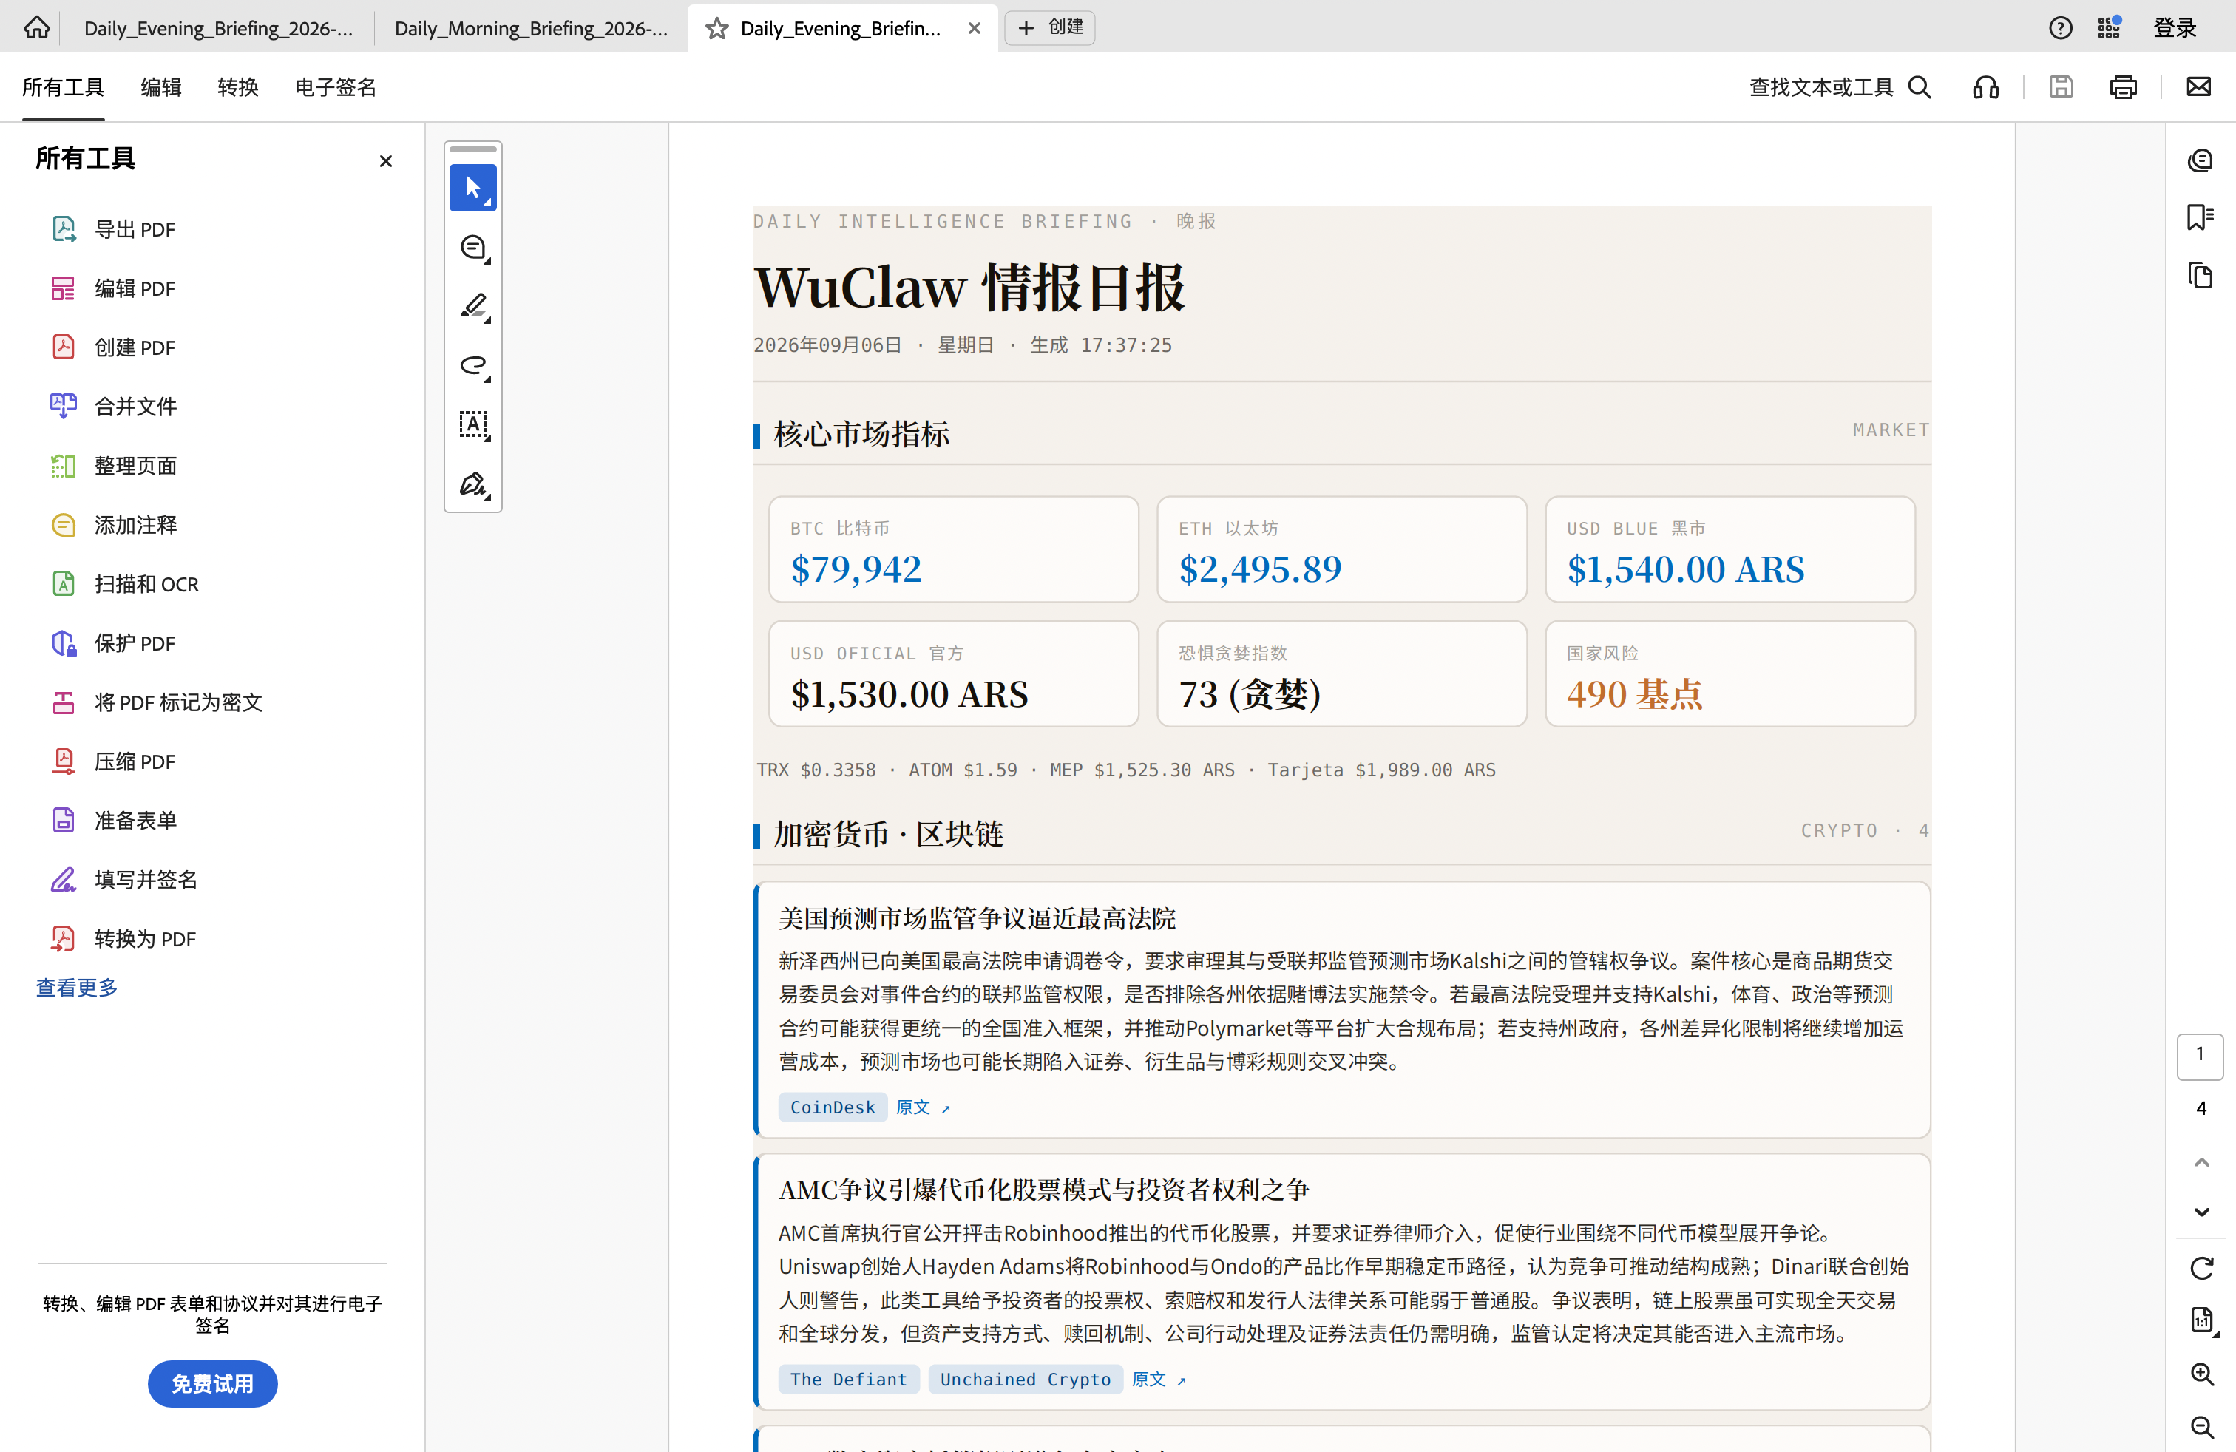Share the file by email envelope icon
2236x1452 pixels.
coord(2198,87)
